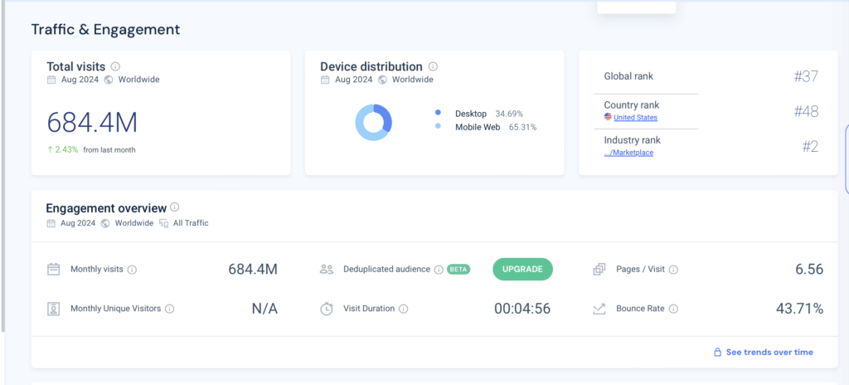Click Industry rank #2 value
The image size is (849, 385).
point(810,146)
